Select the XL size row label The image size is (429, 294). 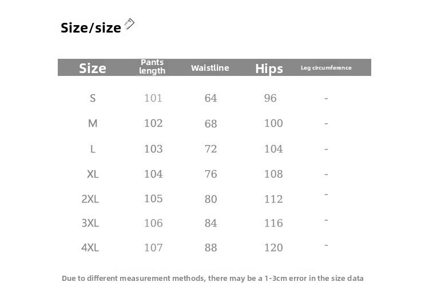pyautogui.click(x=93, y=174)
